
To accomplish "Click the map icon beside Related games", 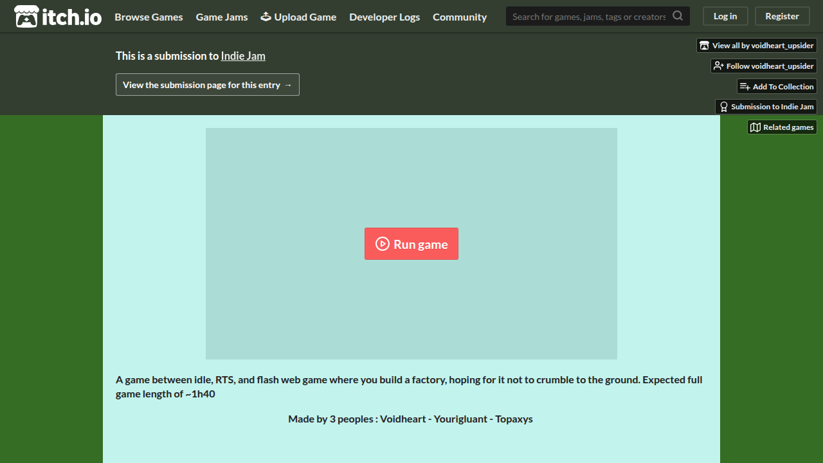I will click(x=755, y=127).
